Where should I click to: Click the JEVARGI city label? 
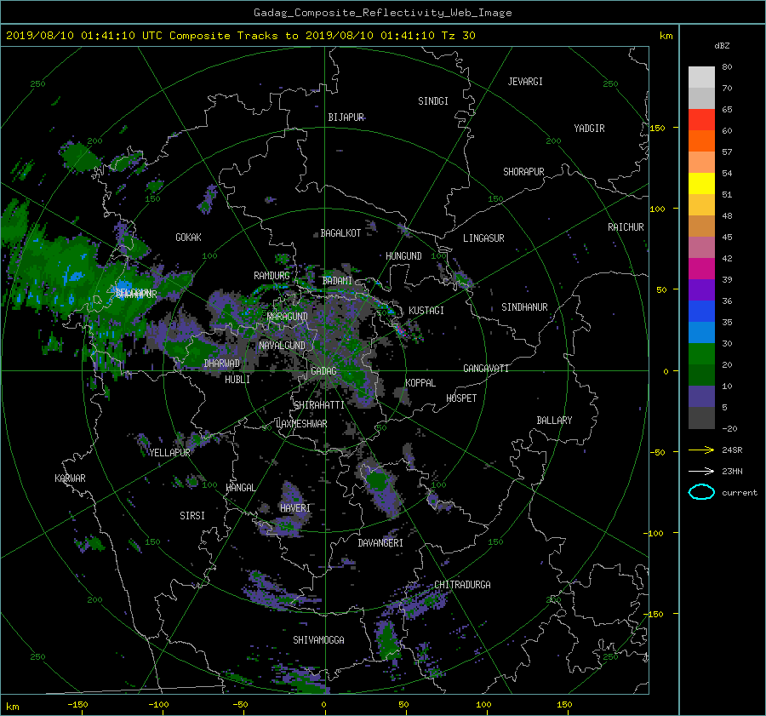[525, 82]
